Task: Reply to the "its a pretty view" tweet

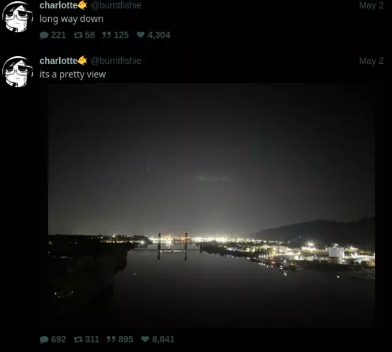Action: [44, 339]
